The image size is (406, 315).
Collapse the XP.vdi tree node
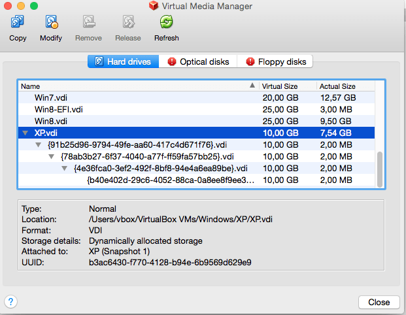25,133
